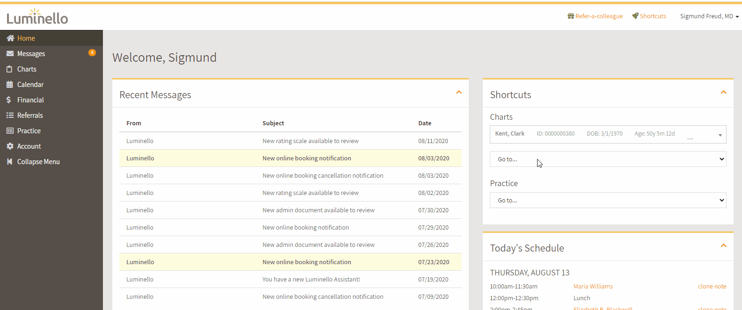
Task: Click the Luminello logo
Action: [37, 17]
